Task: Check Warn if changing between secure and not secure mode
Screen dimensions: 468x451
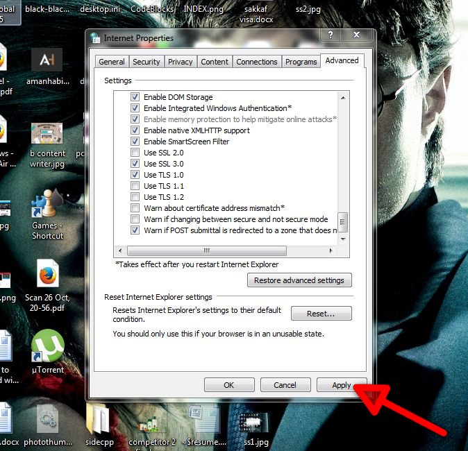Action: [135, 219]
